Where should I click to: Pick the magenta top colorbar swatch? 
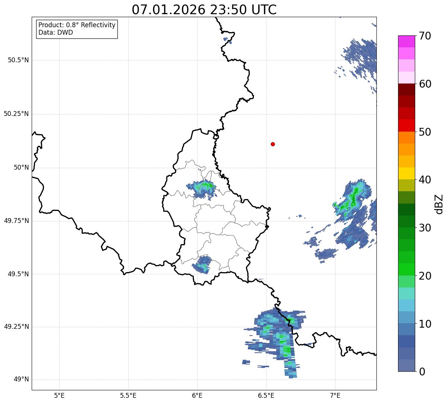406,41
